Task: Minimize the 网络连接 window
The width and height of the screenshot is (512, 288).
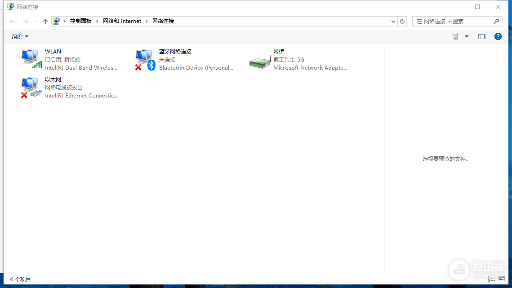Action: coord(457,7)
